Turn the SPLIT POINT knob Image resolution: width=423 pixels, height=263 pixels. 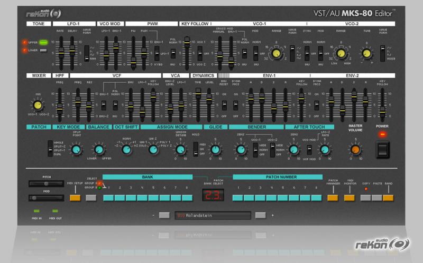coord(76,150)
